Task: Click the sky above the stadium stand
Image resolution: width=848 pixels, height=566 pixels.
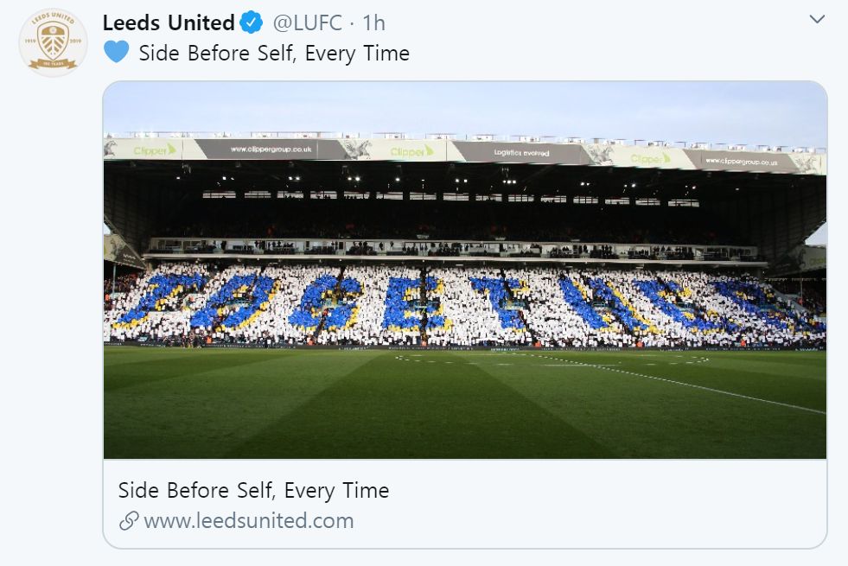Action: [x=467, y=108]
